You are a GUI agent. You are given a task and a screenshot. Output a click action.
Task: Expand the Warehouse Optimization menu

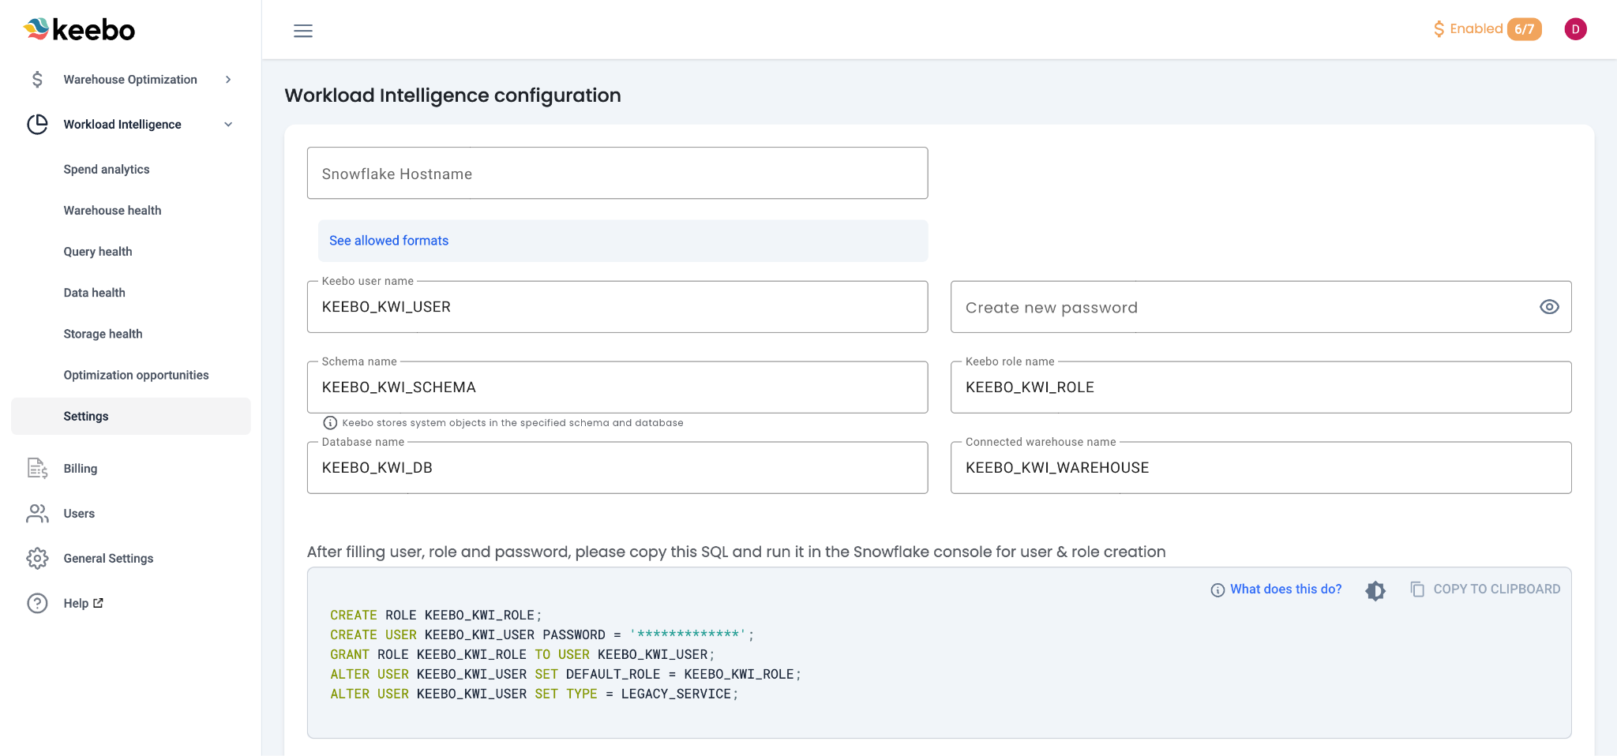tap(228, 80)
